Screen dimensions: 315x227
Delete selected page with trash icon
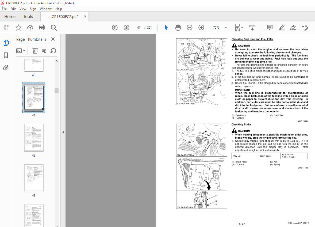point(35,51)
